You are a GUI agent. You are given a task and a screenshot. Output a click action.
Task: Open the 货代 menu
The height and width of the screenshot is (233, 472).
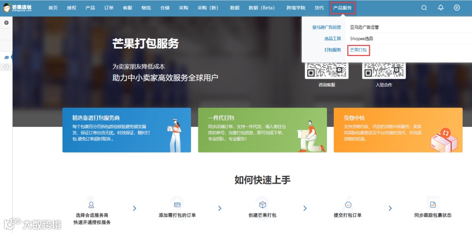coord(319,8)
